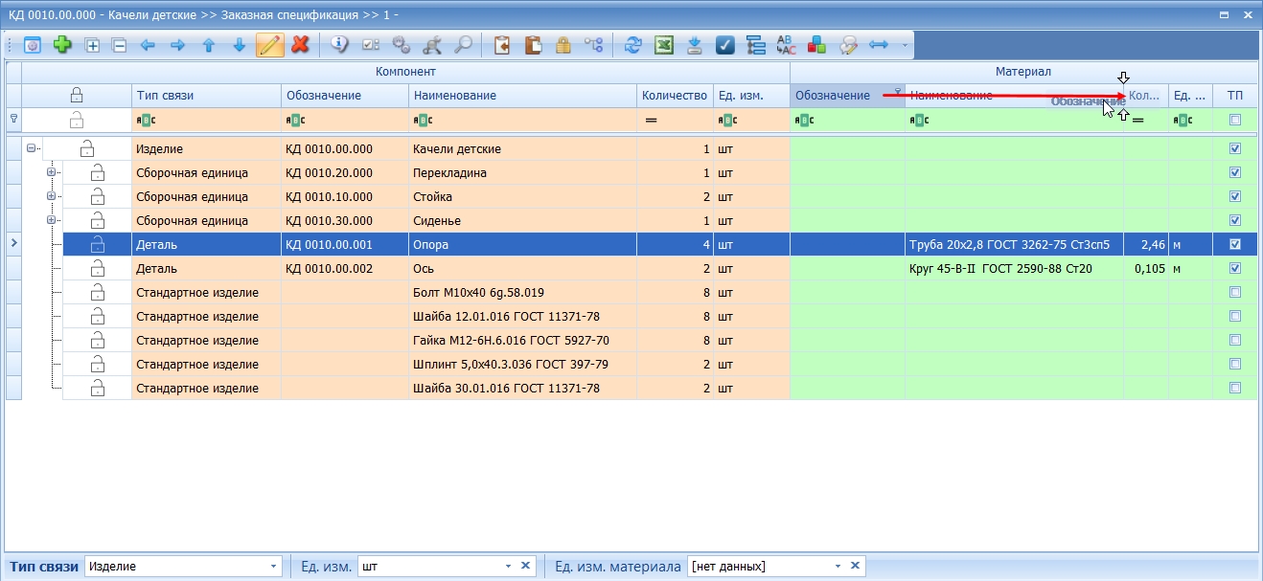The image size is (1263, 581).
Task: Click the blue refresh arrows icon
Action: pyautogui.click(x=632, y=45)
